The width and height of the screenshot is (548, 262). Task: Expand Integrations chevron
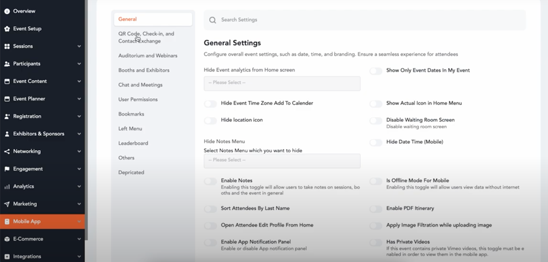click(x=79, y=257)
